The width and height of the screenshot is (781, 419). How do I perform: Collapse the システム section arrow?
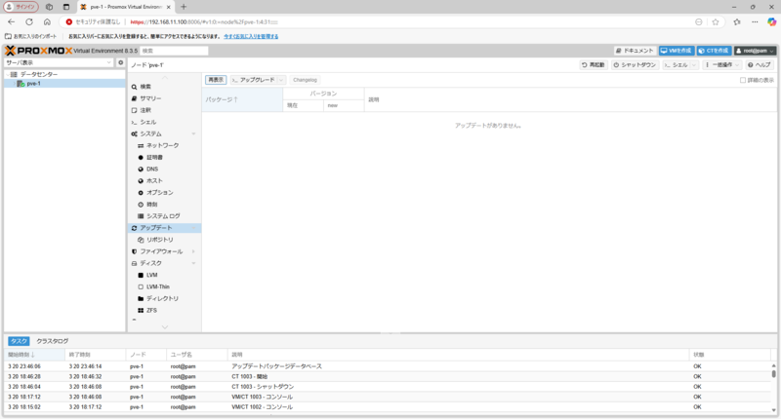[x=193, y=133]
